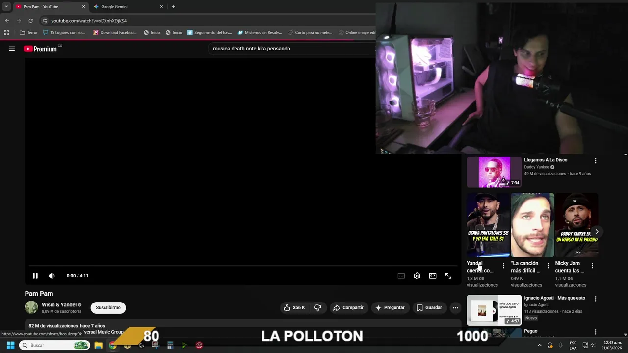Dislike the Pam Pam video
Viewport: 628px width, 353px height.
318,308
